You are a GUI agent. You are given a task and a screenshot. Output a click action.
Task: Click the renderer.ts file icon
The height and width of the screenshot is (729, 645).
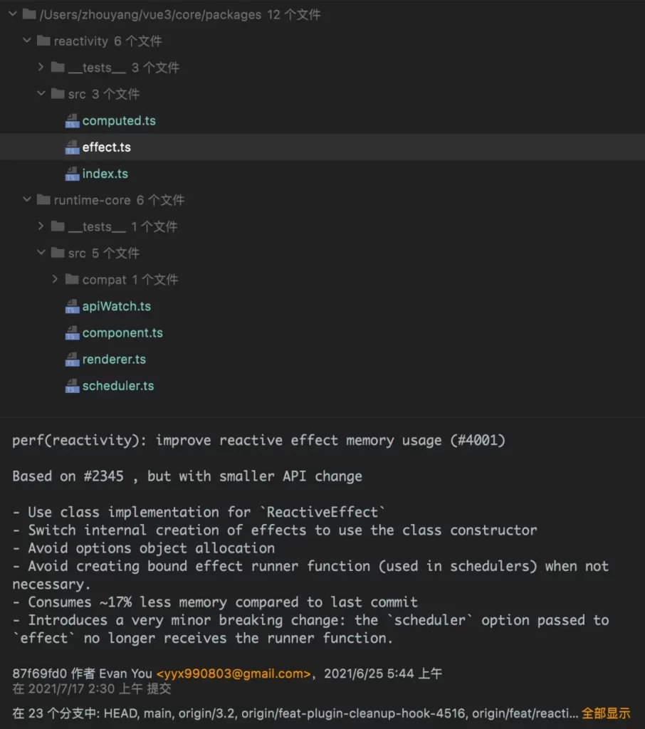click(x=72, y=360)
